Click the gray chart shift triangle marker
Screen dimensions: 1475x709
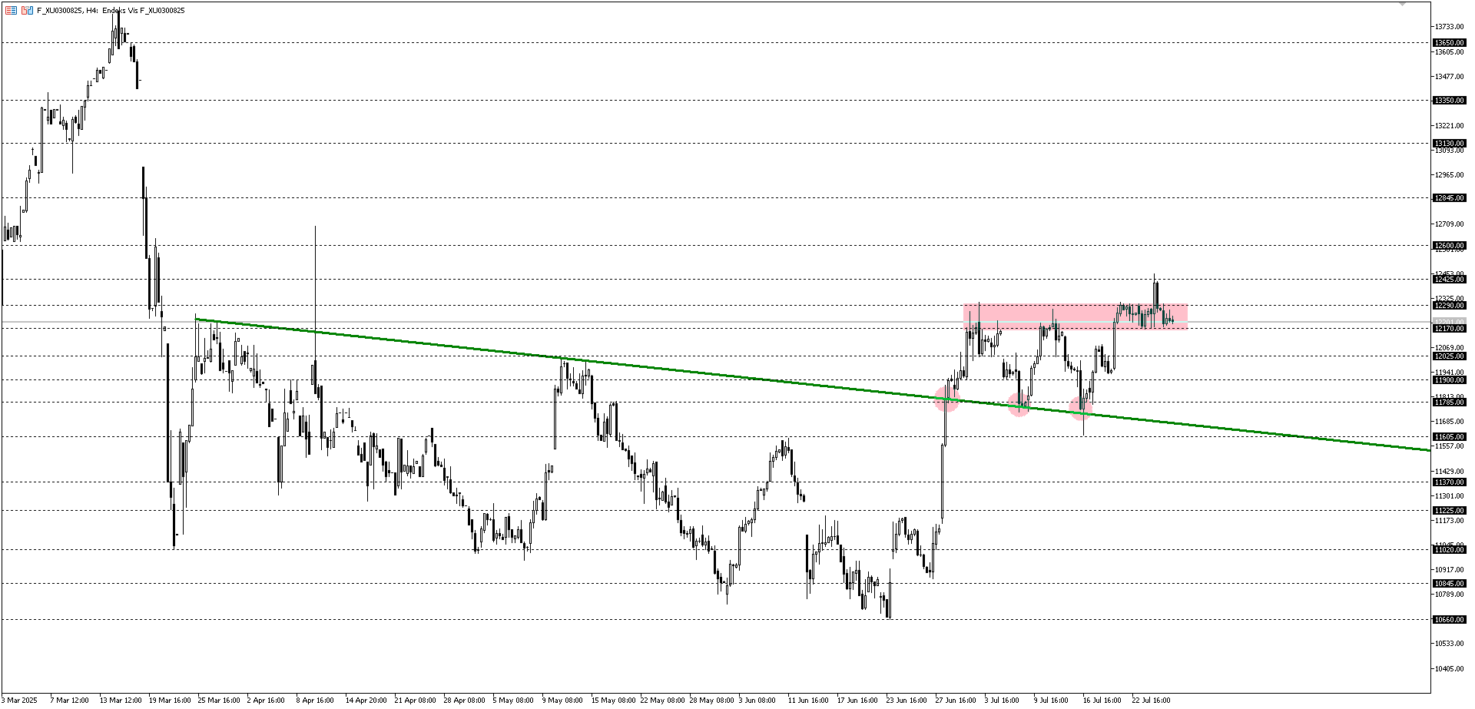coord(1402,5)
